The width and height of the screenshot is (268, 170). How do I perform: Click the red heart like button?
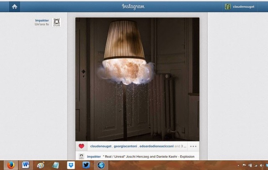click(82, 146)
